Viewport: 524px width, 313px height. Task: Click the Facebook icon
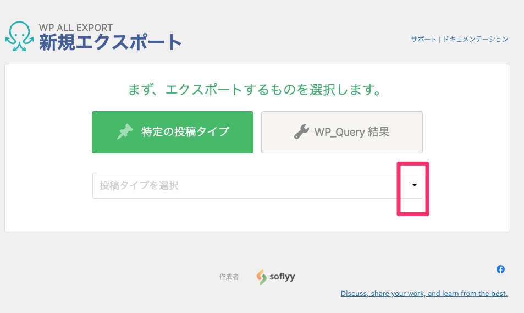point(500,269)
